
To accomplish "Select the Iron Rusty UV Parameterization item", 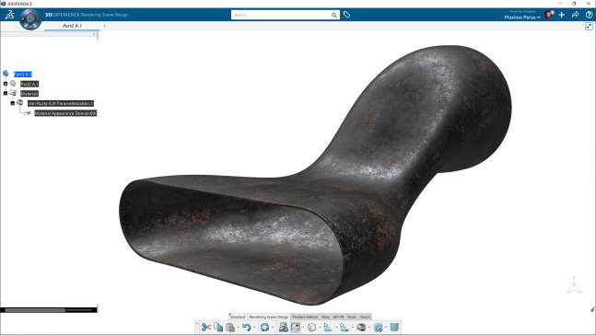I will click(61, 103).
